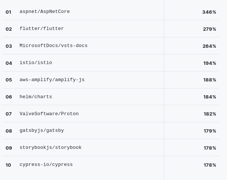This screenshot has width=227, height=180.
Task: Click the 346% growth value
Action: (209, 12)
